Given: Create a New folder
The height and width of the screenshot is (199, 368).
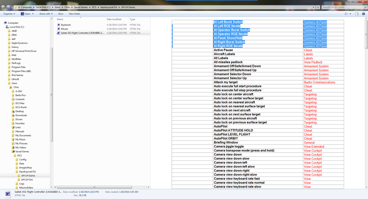Looking at the screenshot, I should tap(74, 14).
